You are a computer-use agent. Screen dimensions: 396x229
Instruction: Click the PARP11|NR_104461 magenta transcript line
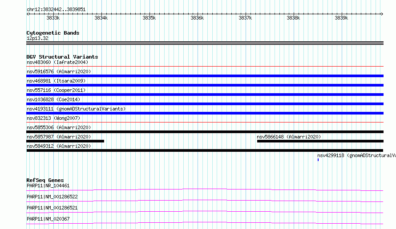[205, 190]
